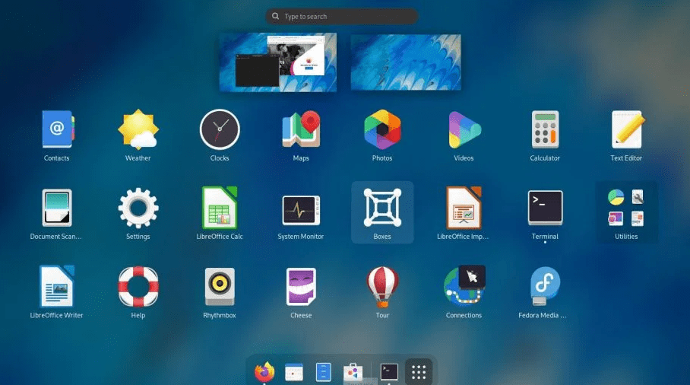Open LibreOffice Impress
Viewport: 690px width, 385px height.
[x=464, y=214]
